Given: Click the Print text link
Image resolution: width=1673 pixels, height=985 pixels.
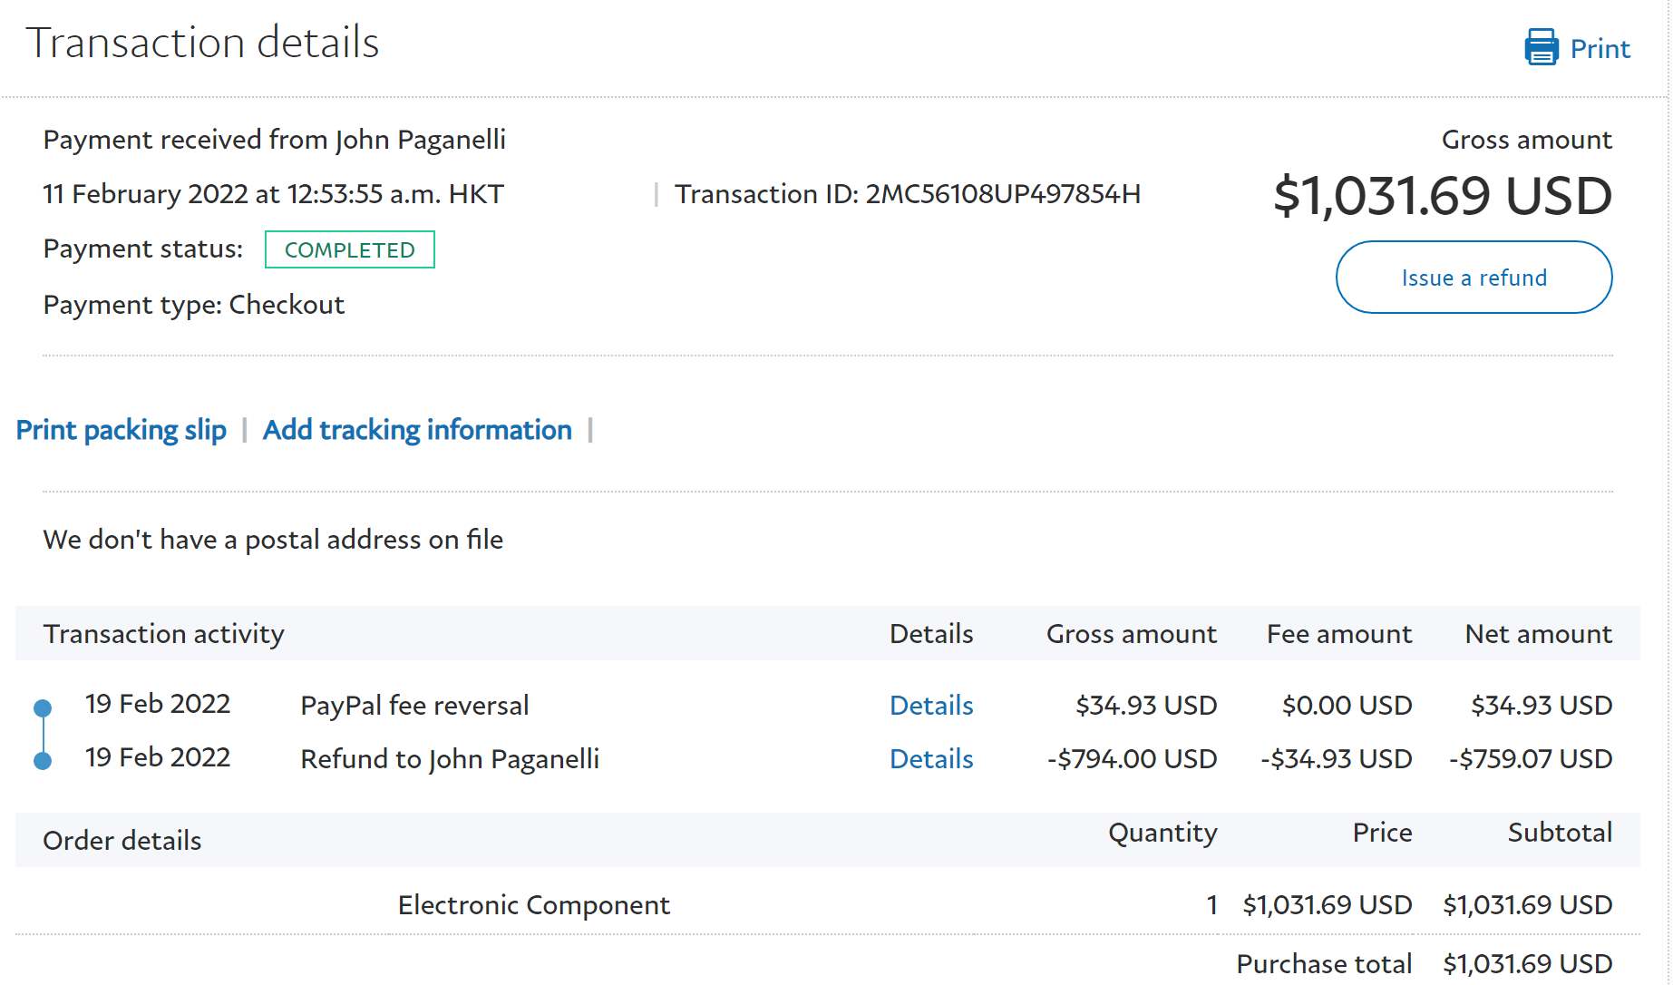Looking at the screenshot, I should tap(1600, 49).
